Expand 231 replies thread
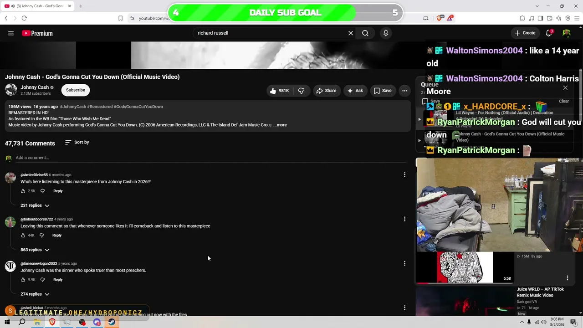 35,205
